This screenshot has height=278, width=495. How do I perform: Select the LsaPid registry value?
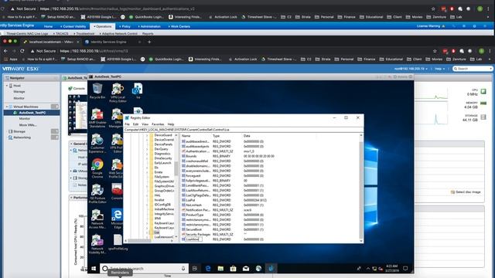[190, 200]
